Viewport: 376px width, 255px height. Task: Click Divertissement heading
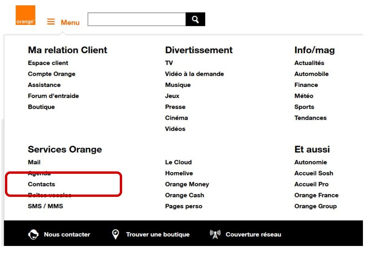(199, 50)
